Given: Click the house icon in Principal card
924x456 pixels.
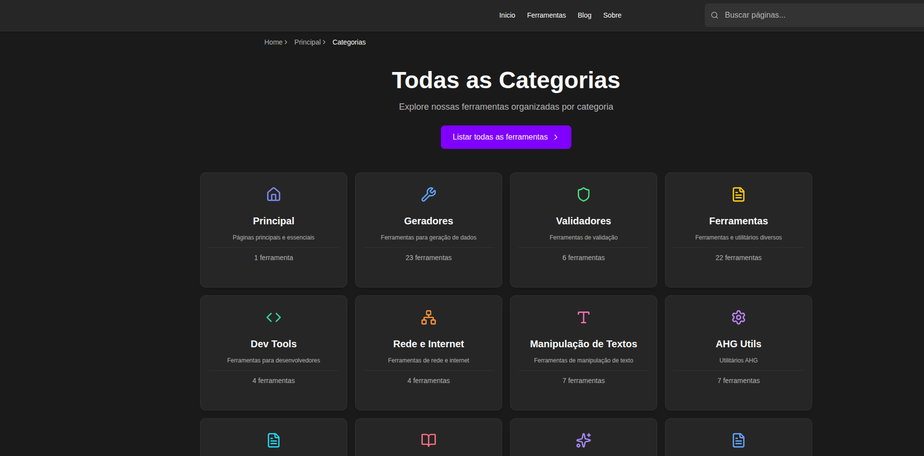Looking at the screenshot, I should point(274,194).
